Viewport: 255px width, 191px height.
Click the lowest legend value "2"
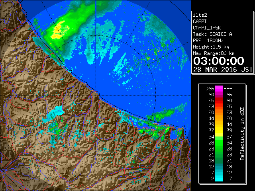pos(213,179)
